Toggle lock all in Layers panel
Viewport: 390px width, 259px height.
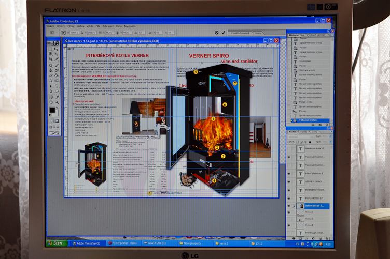pos(310,142)
